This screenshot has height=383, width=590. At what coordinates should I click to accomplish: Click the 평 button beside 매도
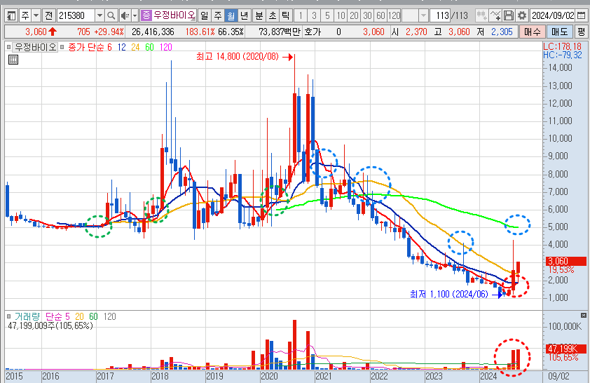click(581, 32)
